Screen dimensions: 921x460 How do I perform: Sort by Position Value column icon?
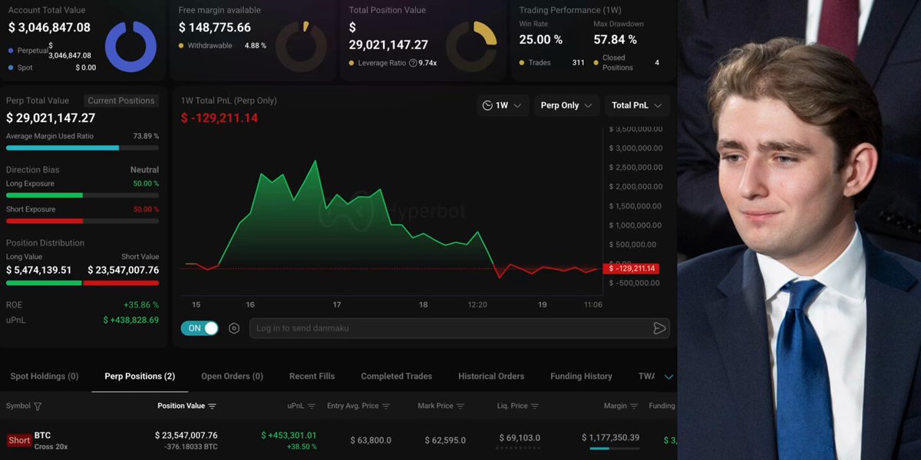click(213, 406)
